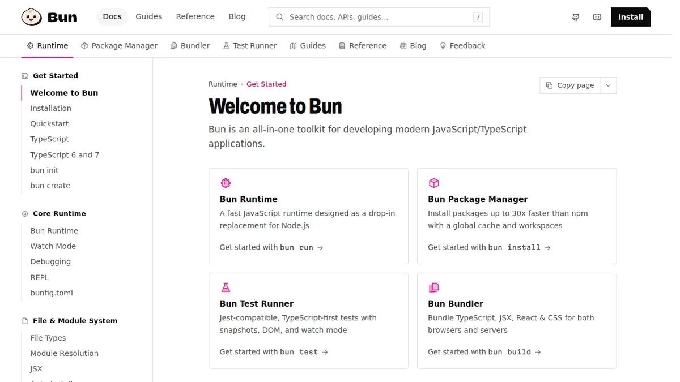The image size is (680, 382).
Task: Open Quickstart in the sidebar
Action: click(x=49, y=123)
